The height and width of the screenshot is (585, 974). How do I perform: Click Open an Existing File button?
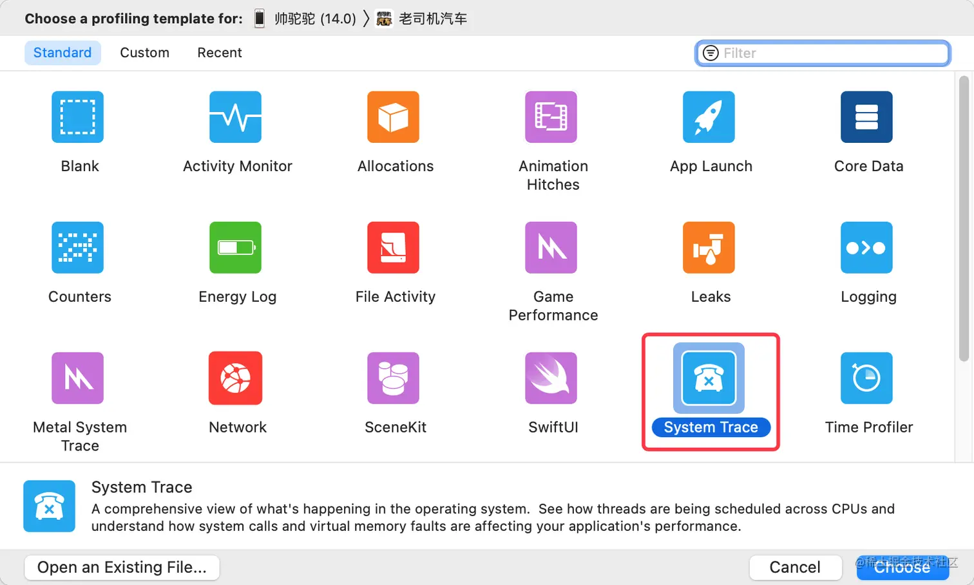[122, 567]
